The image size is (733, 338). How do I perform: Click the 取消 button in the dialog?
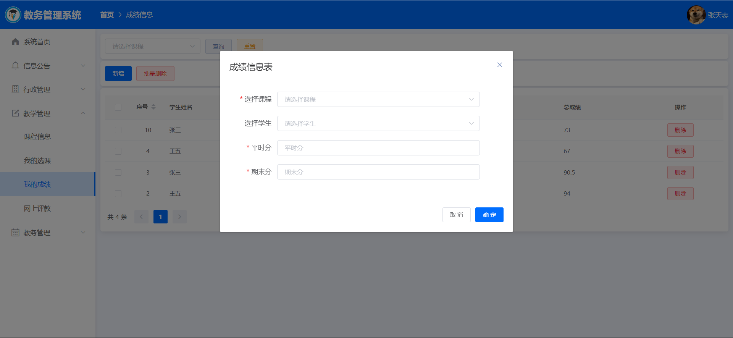coord(457,215)
